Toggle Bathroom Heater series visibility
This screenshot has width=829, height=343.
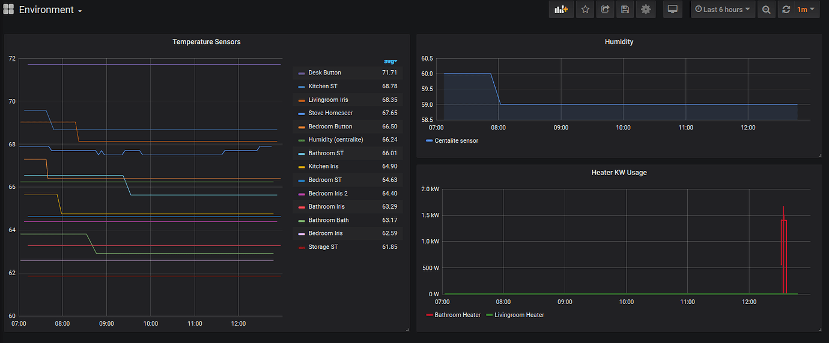pyautogui.click(x=457, y=315)
